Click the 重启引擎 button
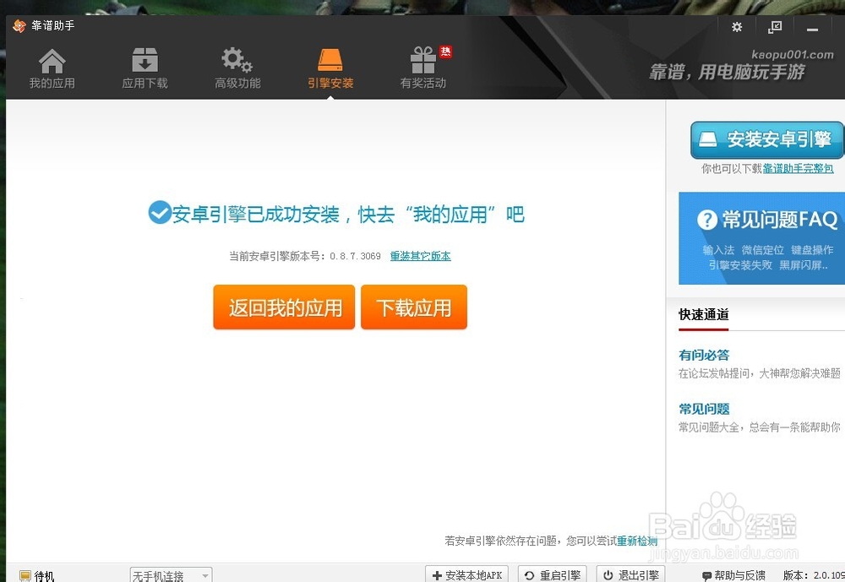 coord(553,575)
